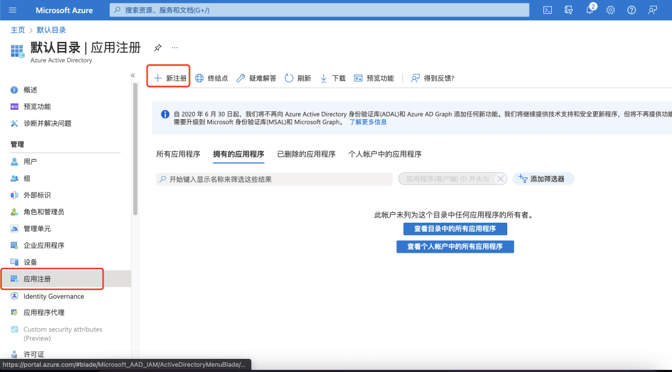Screen dimensions: 672x372
Task: Click 查看目录中的所有应用程序 button
Action: (x=455, y=229)
